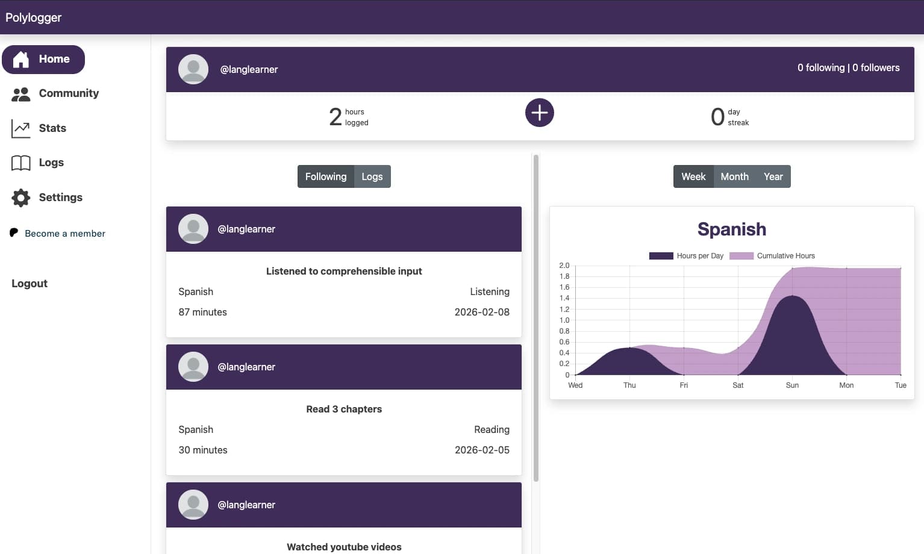The width and height of the screenshot is (924, 554).
Task: Select the Home icon in the sidebar
Action: (21, 59)
